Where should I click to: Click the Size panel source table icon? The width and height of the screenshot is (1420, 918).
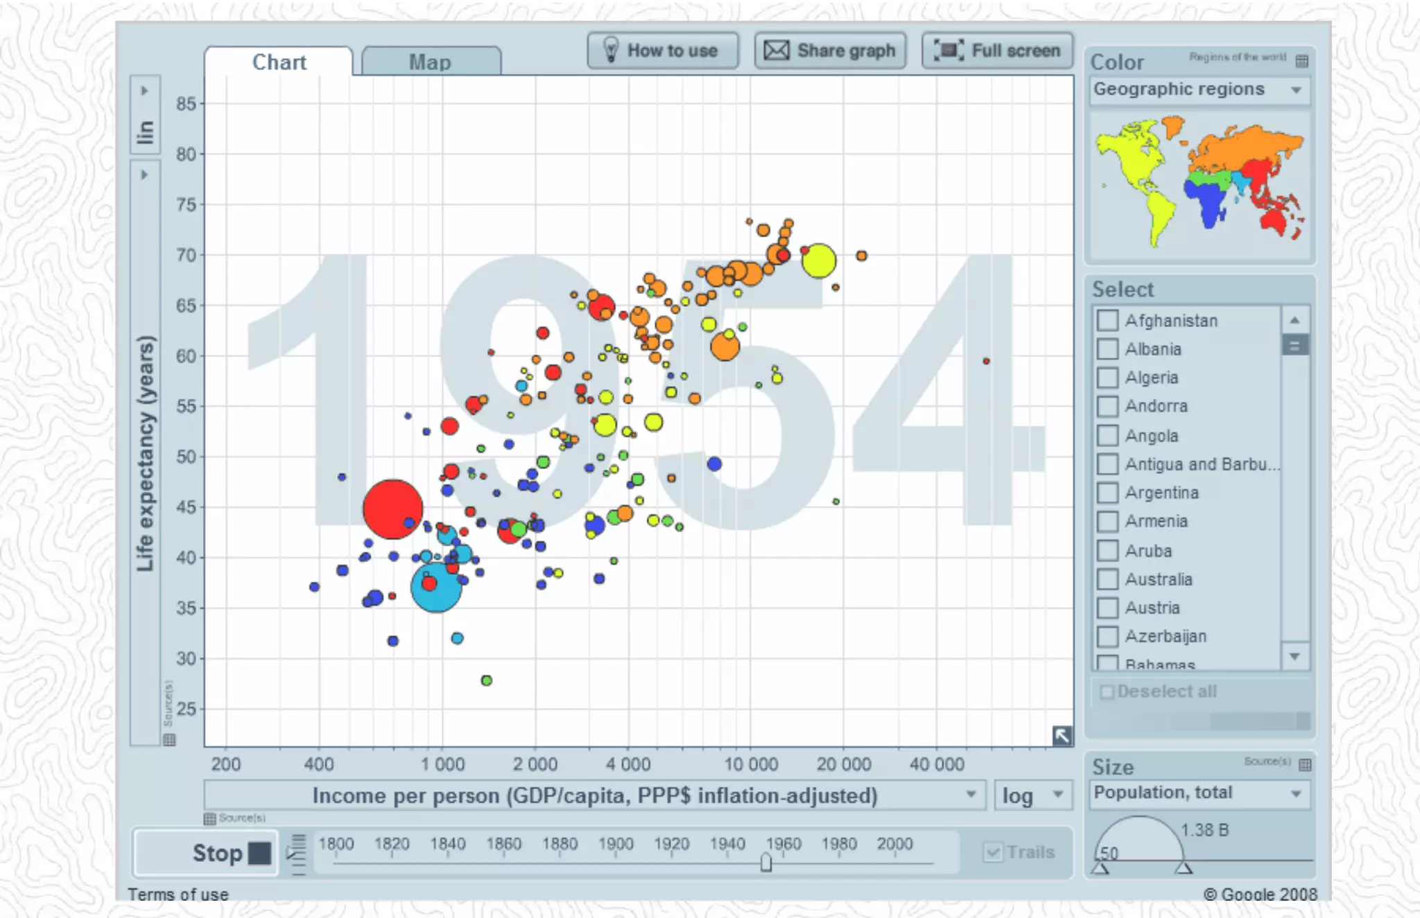pyautogui.click(x=1305, y=765)
